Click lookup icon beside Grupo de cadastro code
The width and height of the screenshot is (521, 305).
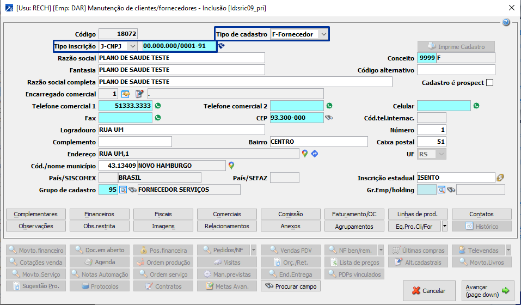coord(122,190)
